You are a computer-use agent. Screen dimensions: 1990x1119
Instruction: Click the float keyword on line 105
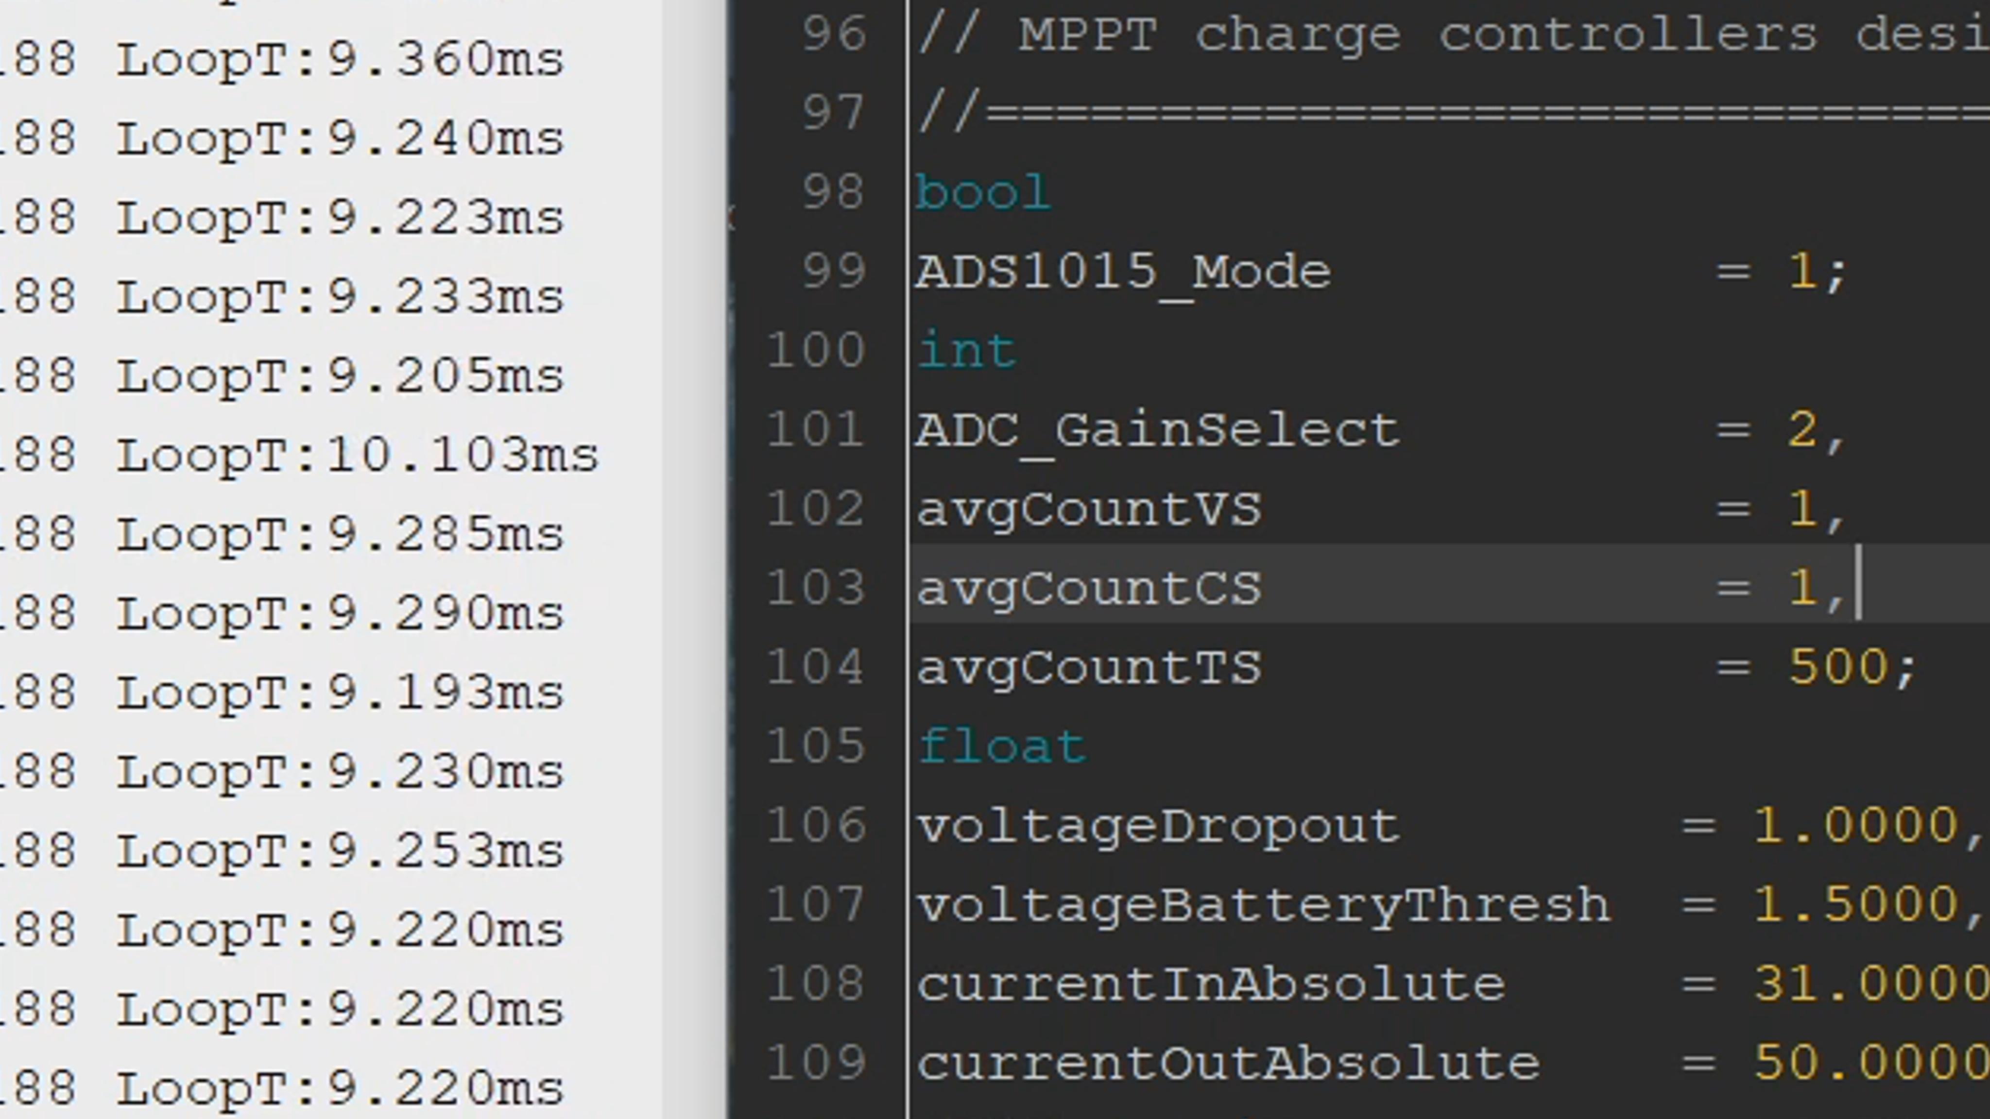click(x=1002, y=747)
